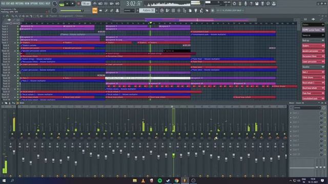Open the mixer view icon
Image resolution: width=328 pixels, height=184 pixels.
click(x=179, y=10)
